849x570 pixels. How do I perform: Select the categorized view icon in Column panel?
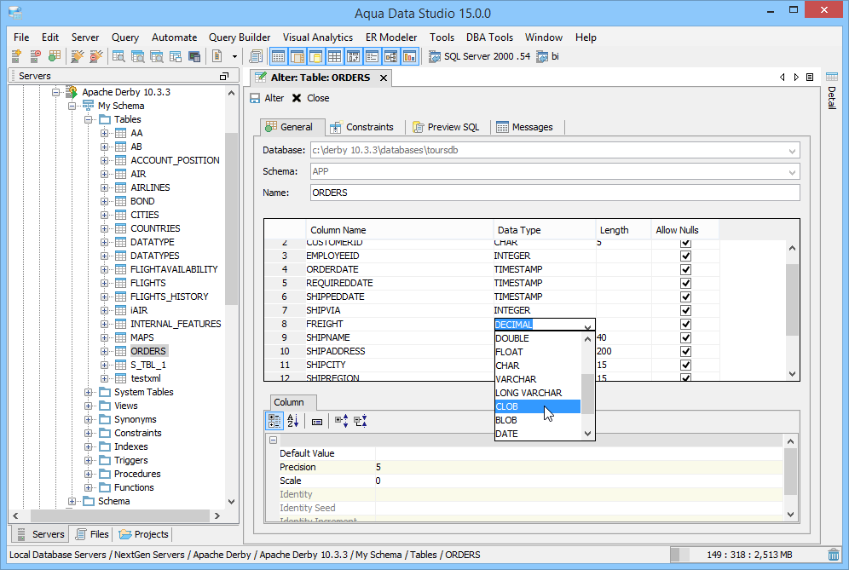(274, 421)
